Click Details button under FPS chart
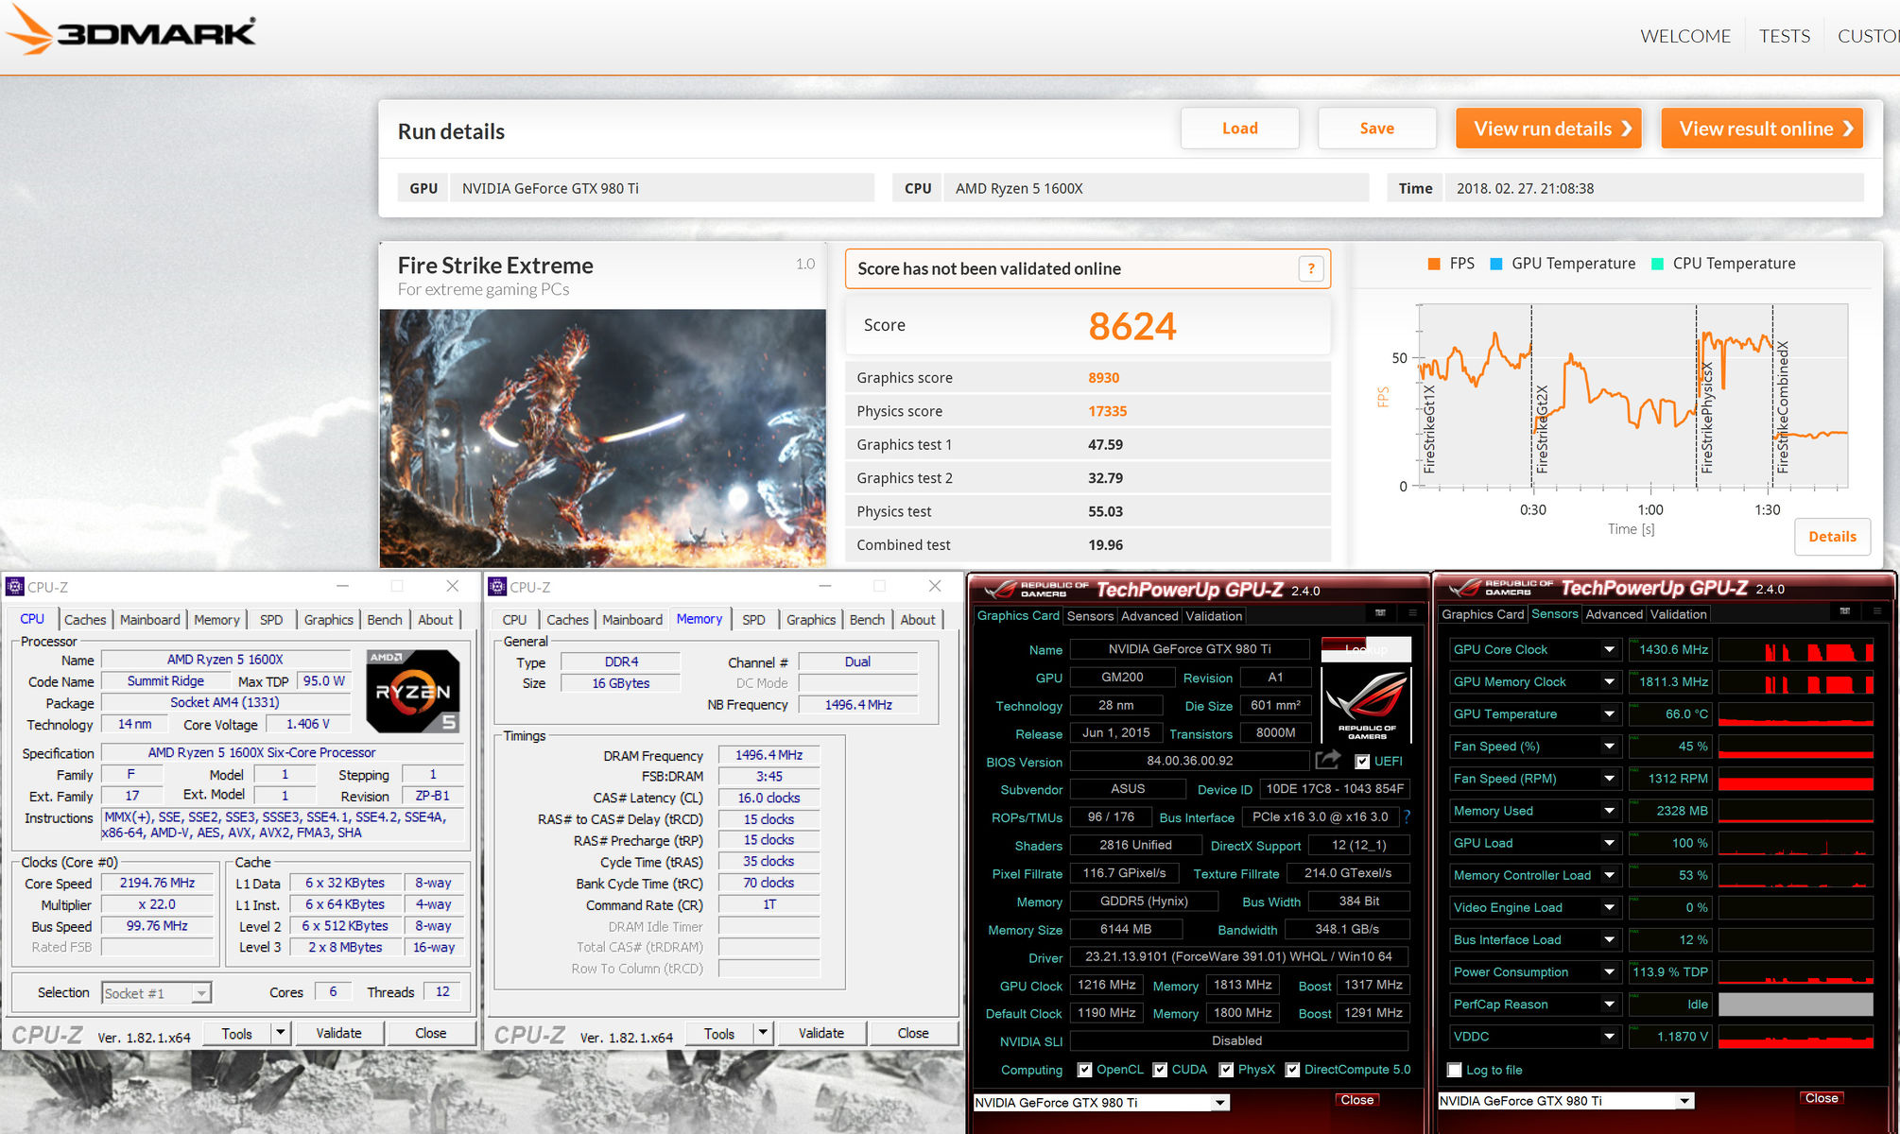Image resolution: width=1900 pixels, height=1134 pixels. point(1832,537)
